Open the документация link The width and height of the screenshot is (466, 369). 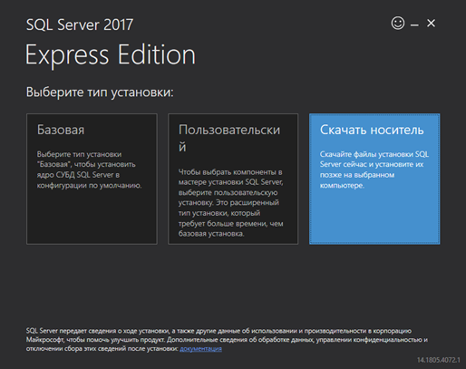200,349
